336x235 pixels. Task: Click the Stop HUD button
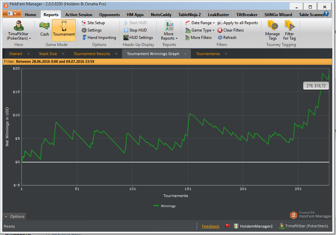click(x=135, y=30)
